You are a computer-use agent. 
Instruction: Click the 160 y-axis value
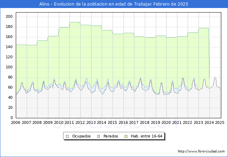tap(9, 37)
